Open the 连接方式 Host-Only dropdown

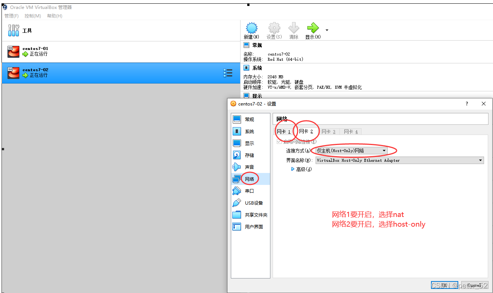[x=351, y=151]
